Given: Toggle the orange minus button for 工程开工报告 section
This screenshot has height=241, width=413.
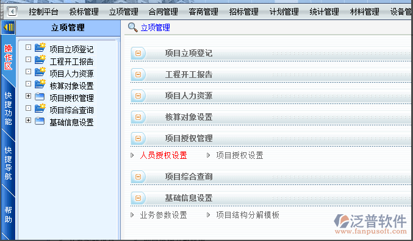Looking at the screenshot, I should 138,75.
